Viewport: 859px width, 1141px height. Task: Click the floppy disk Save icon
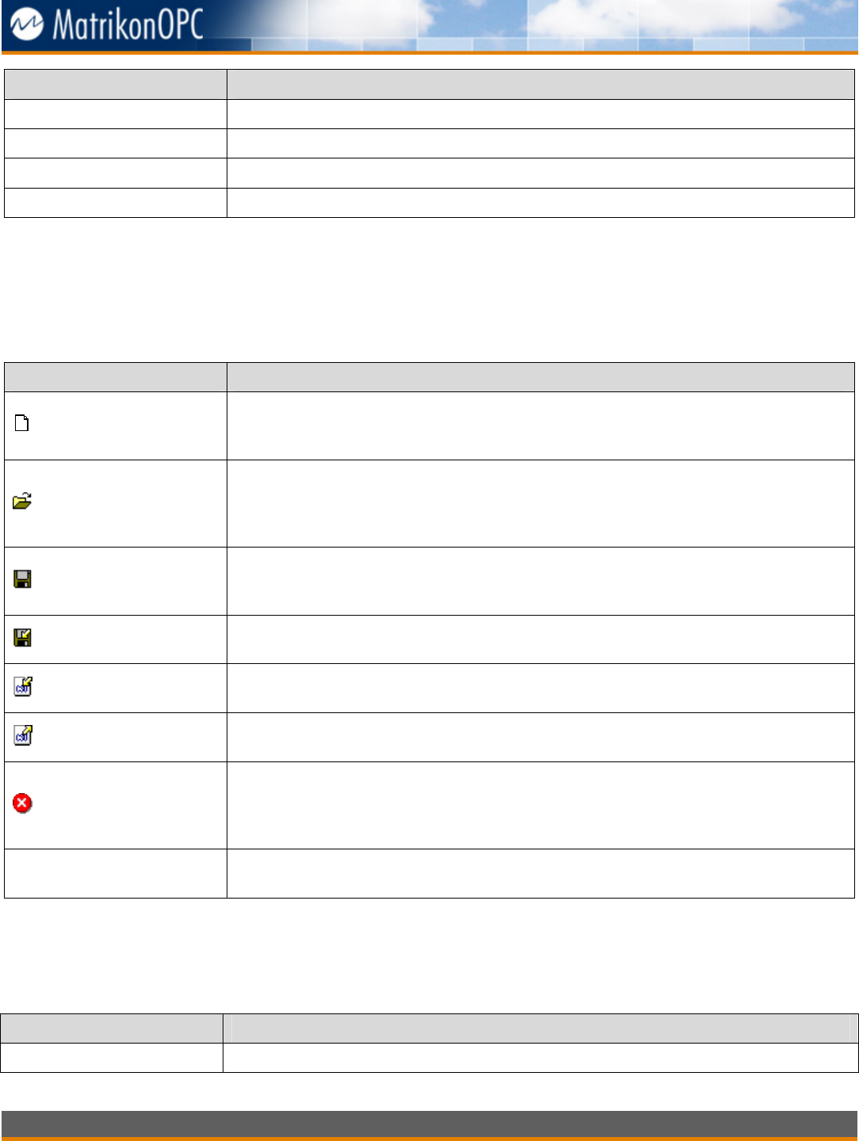22,579
